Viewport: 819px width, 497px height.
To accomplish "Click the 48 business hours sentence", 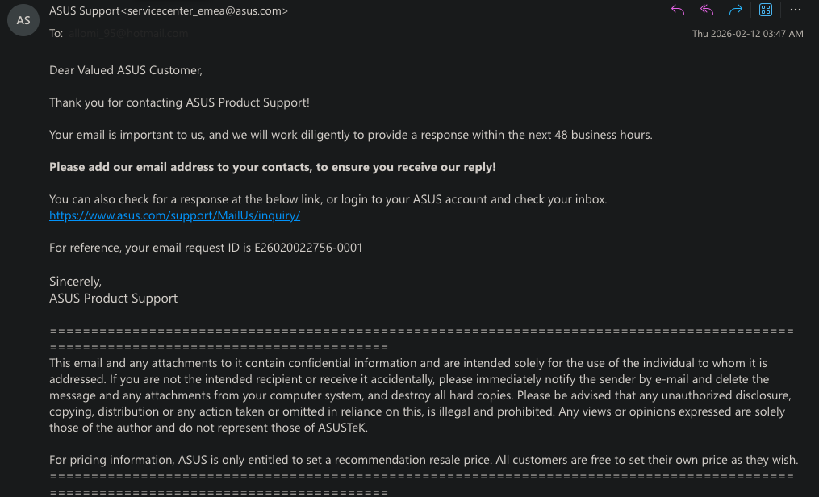I will (350, 135).
